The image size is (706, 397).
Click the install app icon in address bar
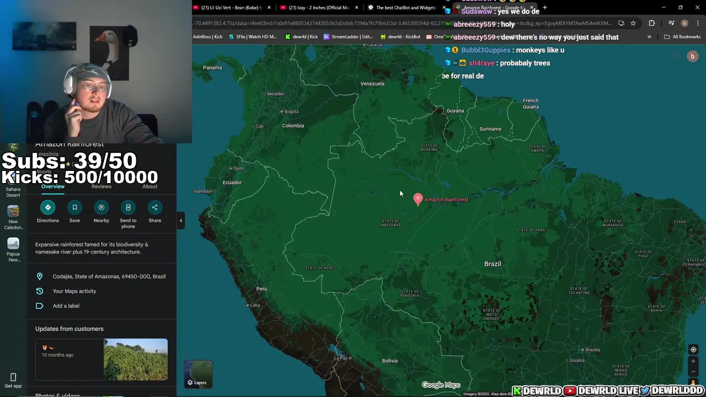click(622, 23)
